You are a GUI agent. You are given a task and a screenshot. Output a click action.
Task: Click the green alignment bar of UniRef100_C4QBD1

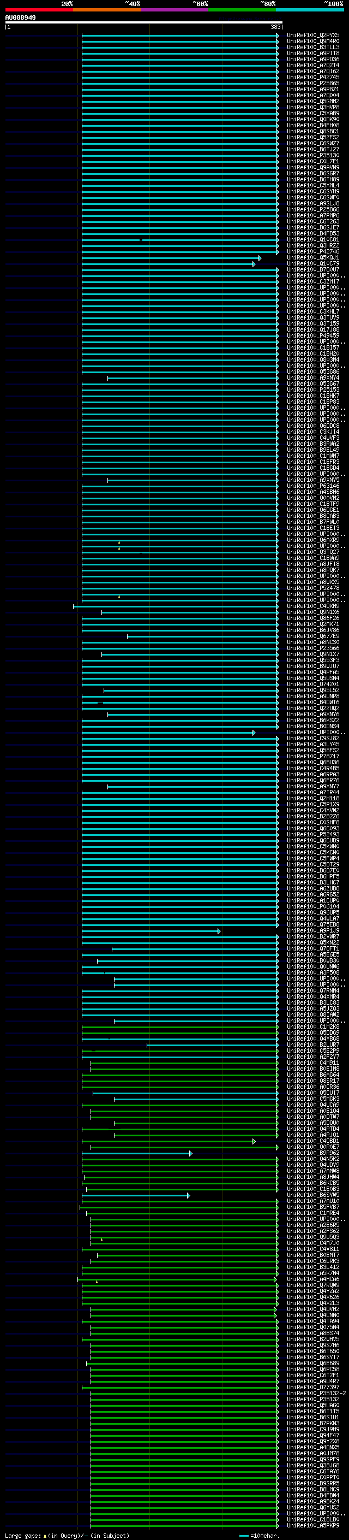(169, 1141)
